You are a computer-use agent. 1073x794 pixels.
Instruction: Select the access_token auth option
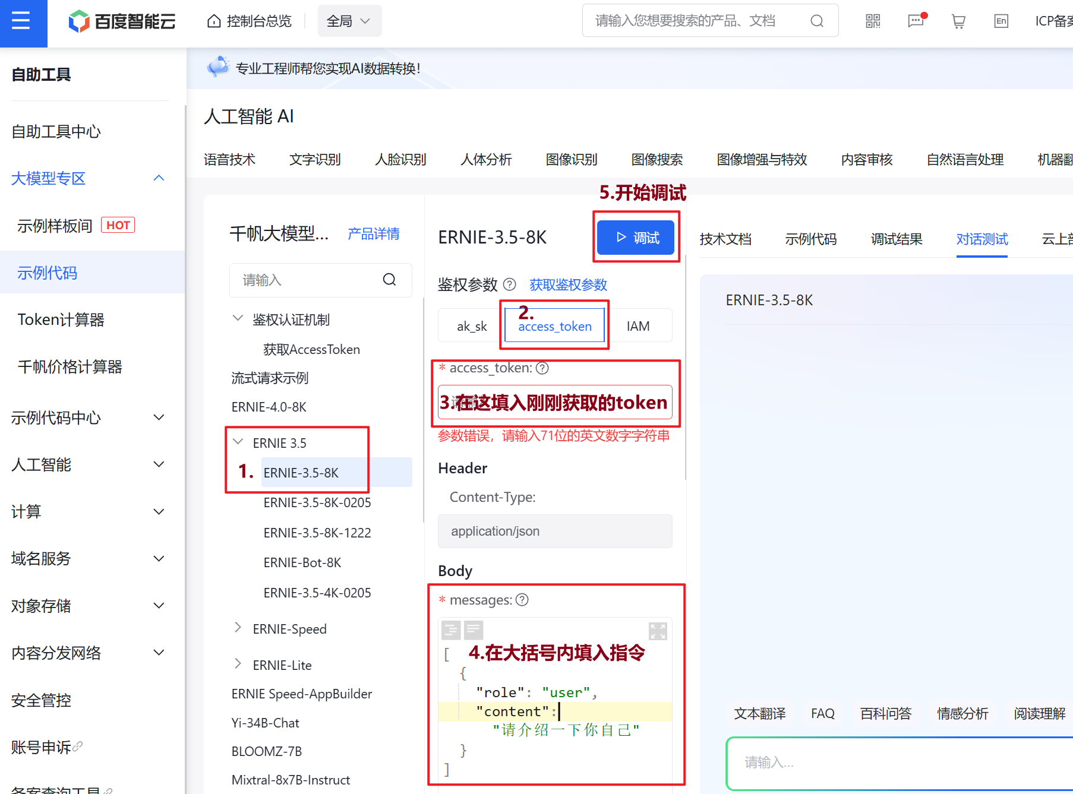[x=555, y=326]
